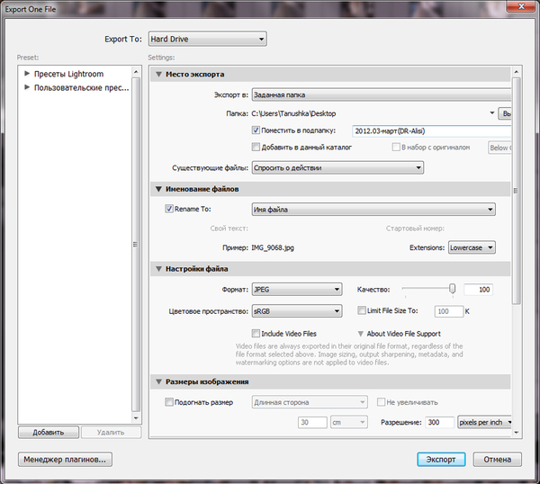Collapse the Размеры изображения section triangle
This screenshot has height=484, width=540.
coord(159,382)
